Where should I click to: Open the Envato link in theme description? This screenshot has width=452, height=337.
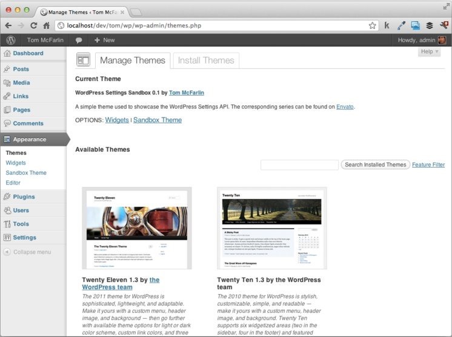click(345, 106)
